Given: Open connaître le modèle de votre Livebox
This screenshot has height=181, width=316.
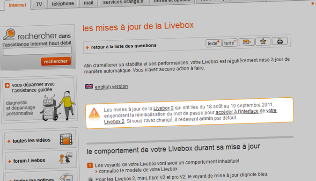Looking at the screenshot, I should (x=138, y=170).
